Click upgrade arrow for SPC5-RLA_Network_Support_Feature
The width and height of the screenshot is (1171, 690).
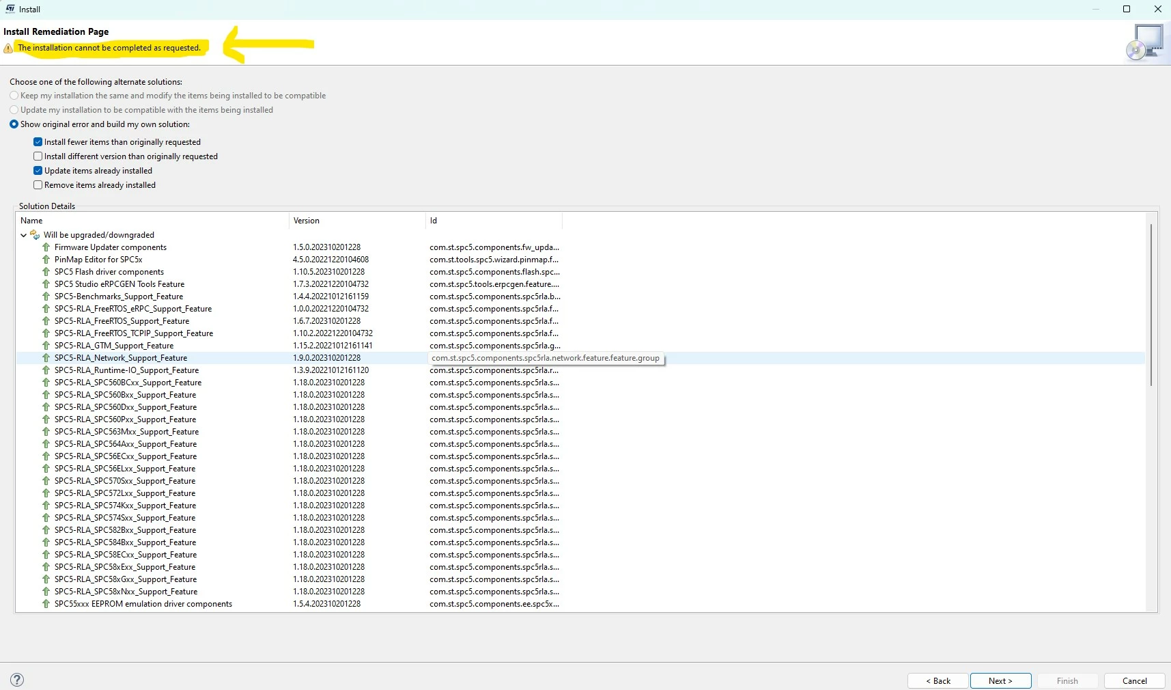point(46,358)
